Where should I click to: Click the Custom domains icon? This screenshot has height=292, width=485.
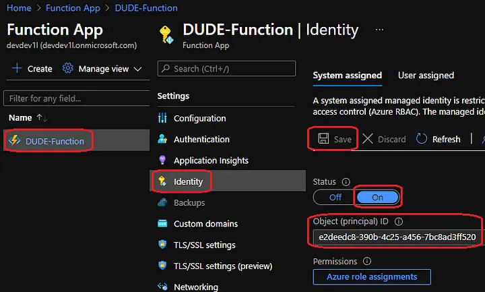coord(162,224)
